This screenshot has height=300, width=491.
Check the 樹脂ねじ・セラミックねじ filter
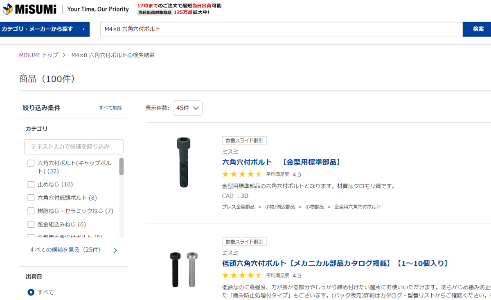[31, 211]
